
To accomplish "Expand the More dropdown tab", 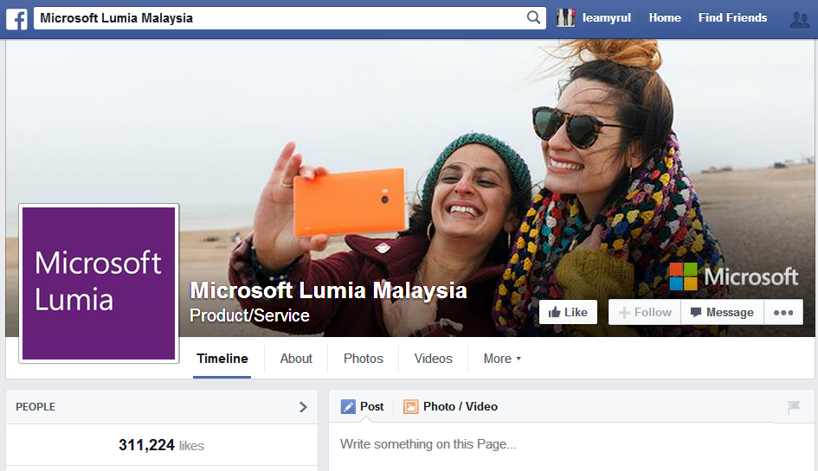I will 502,359.
